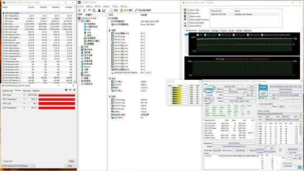Enable Log to file in GPU-Z
The width and height of the screenshot is (304, 171).
coord(3,161)
